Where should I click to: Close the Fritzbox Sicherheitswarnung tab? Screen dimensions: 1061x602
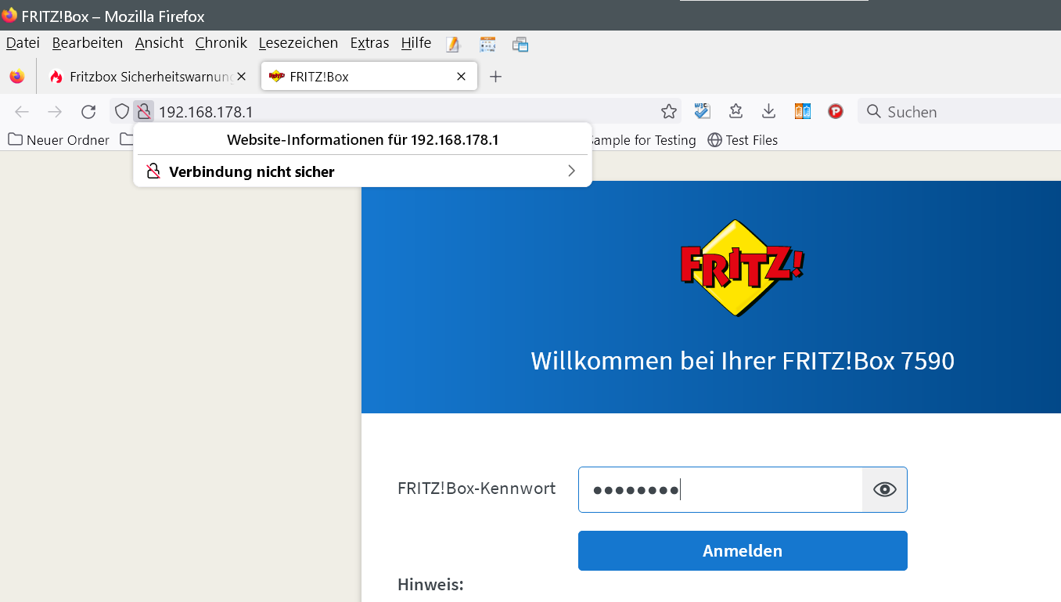[242, 77]
